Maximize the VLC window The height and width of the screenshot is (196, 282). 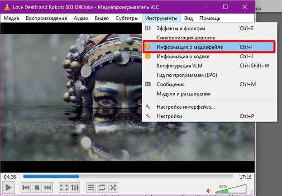pyautogui.click(x=225, y=7)
